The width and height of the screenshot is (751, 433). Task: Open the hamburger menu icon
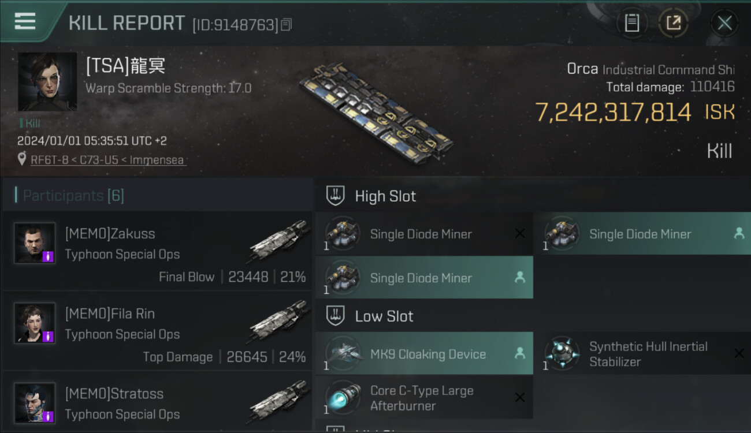25,21
